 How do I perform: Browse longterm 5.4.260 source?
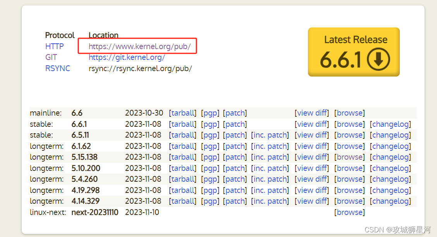click(349, 179)
